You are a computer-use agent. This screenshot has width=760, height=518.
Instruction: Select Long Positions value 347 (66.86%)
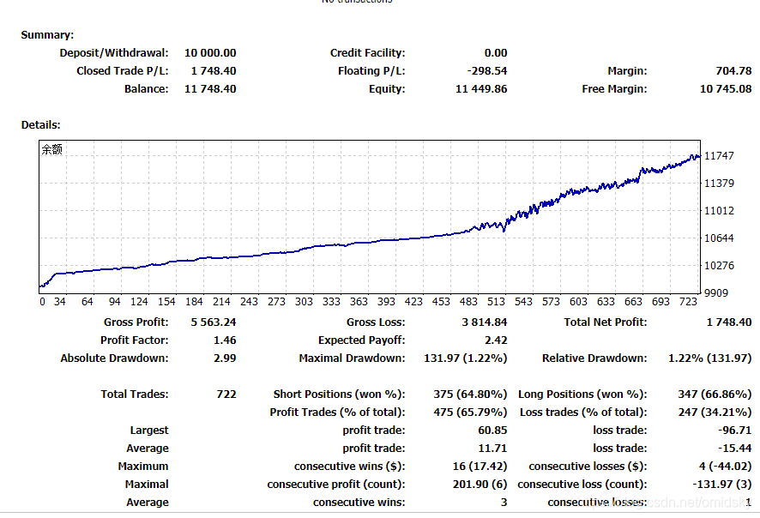pos(715,394)
